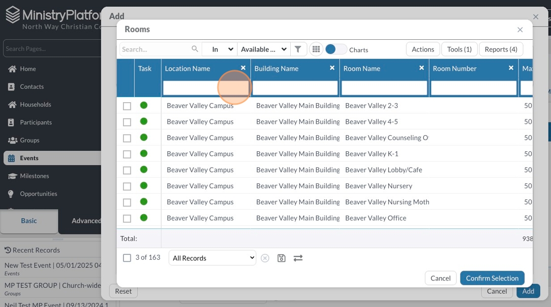Check the Beaver Valley 4-5 row checkbox
The width and height of the screenshot is (551, 307).
tap(127, 122)
